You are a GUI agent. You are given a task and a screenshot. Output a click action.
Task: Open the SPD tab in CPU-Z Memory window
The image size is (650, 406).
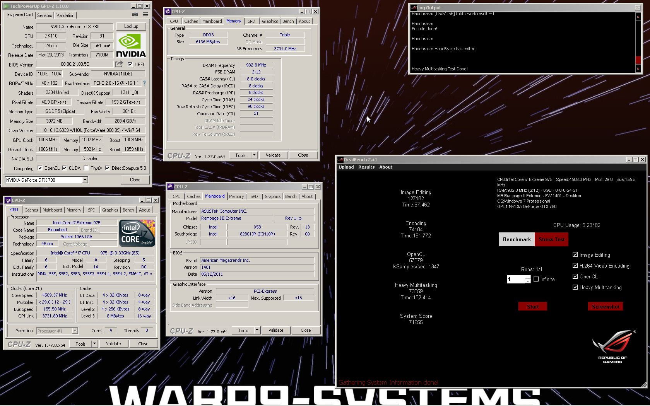tap(251, 21)
